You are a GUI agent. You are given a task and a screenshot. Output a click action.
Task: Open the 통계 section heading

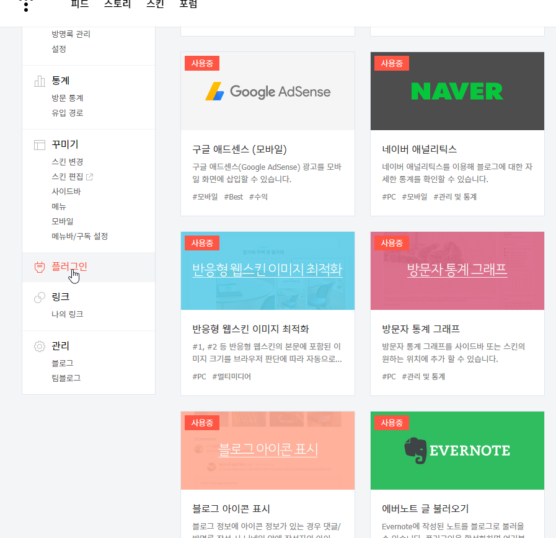coord(61,81)
